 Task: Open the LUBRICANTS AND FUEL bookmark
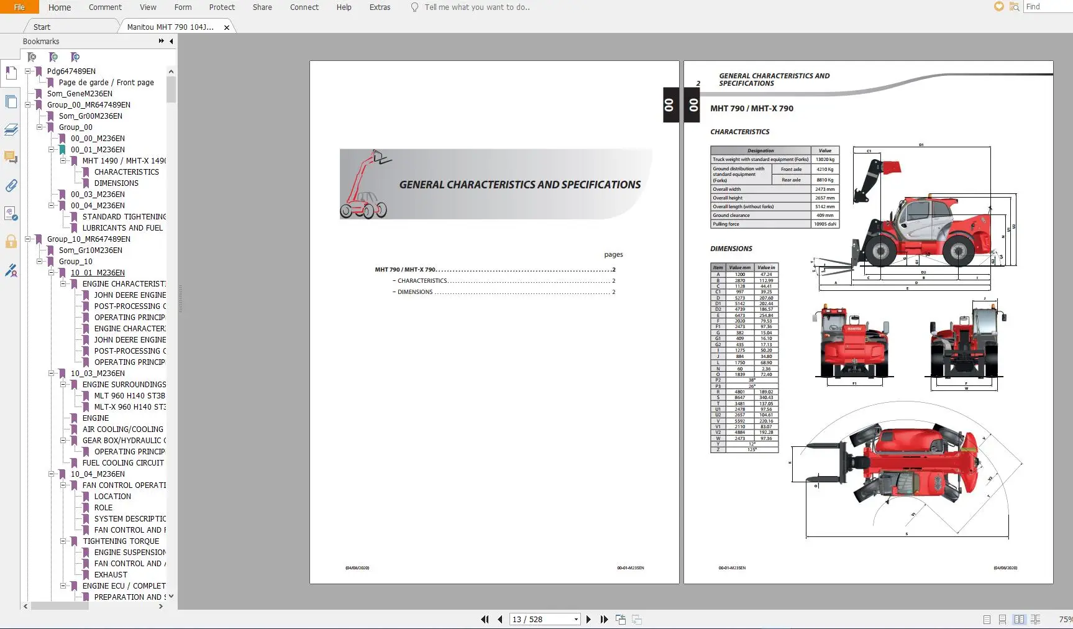click(122, 228)
